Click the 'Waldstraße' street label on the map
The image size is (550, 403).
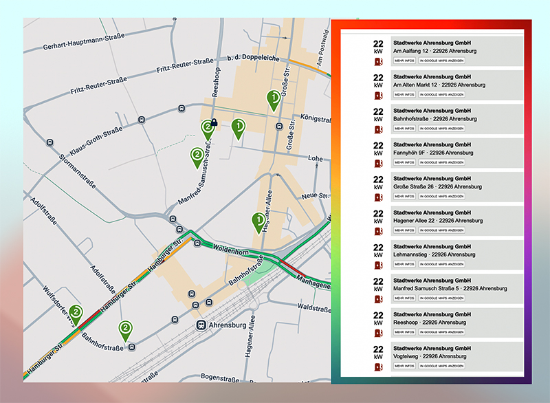[x=314, y=308]
